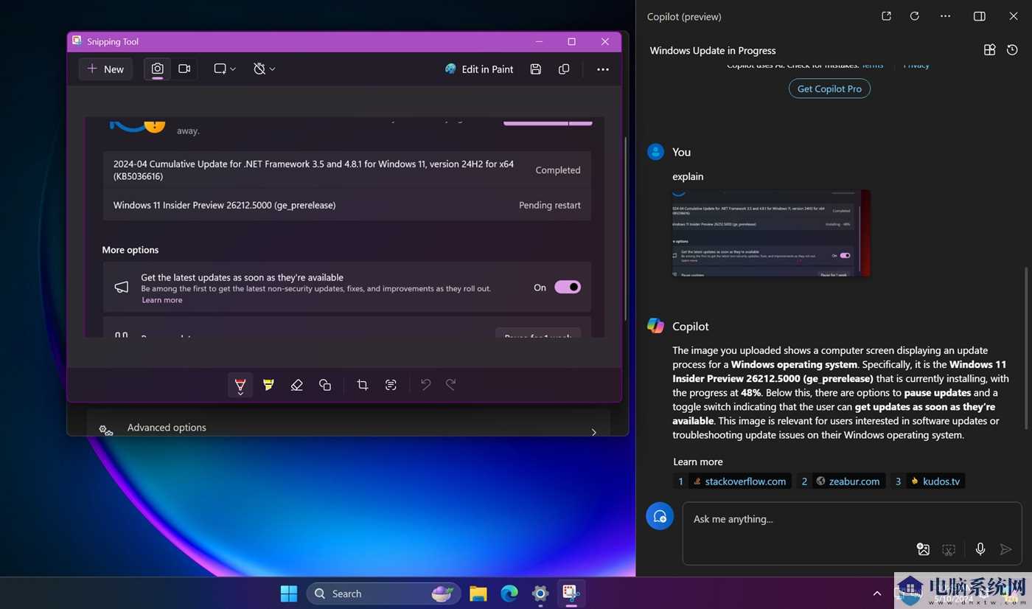Viewport: 1032px width, 609px height.
Task: Show Copilot chat history
Action: (1012, 50)
